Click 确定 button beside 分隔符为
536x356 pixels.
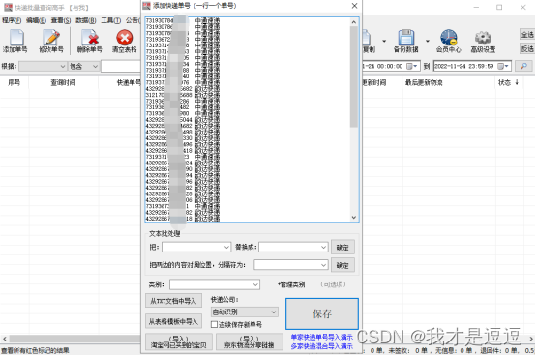[342, 265]
